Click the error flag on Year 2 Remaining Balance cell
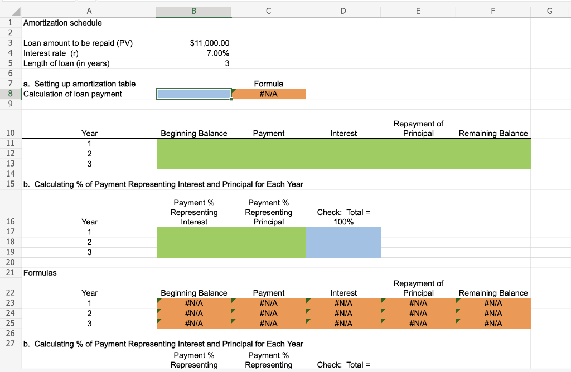571x372 pixels. click(x=458, y=310)
